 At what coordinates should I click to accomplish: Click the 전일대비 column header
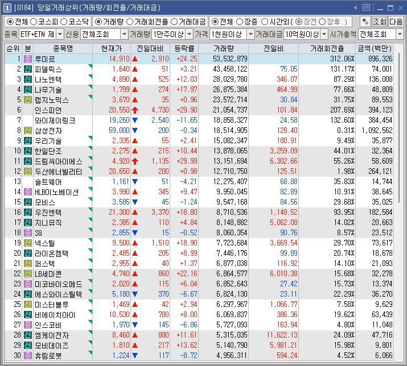pyautogui.click(x=150, y=48)
